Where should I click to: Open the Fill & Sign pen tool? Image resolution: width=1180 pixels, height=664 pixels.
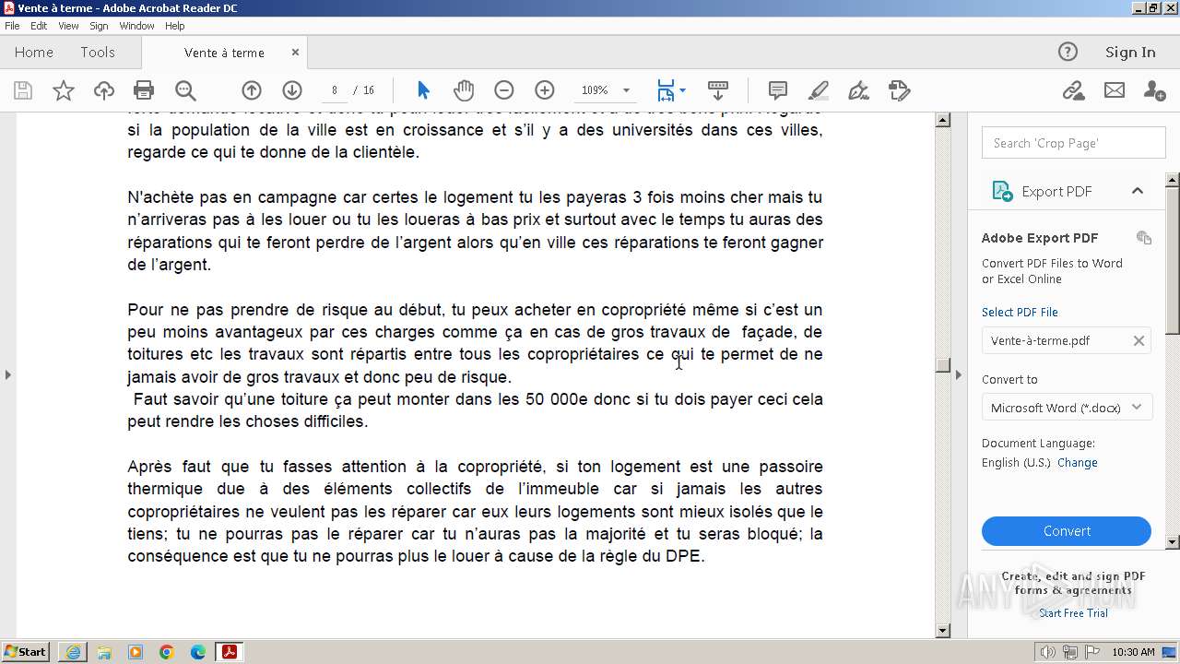[858, 90]
